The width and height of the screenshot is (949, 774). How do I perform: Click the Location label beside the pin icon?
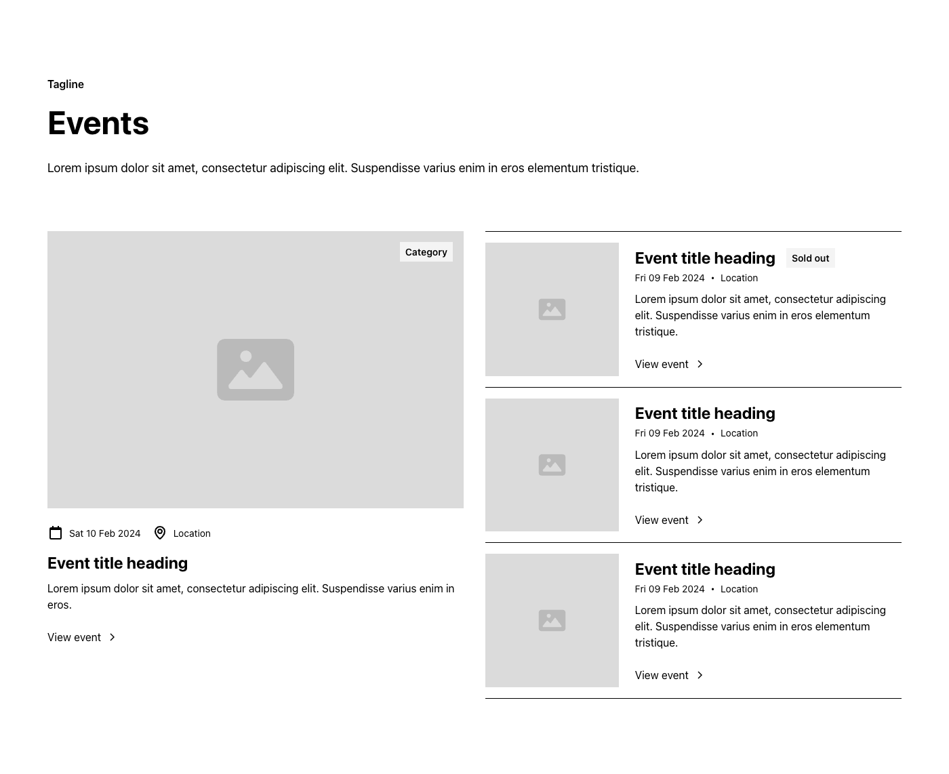[192, 533]
